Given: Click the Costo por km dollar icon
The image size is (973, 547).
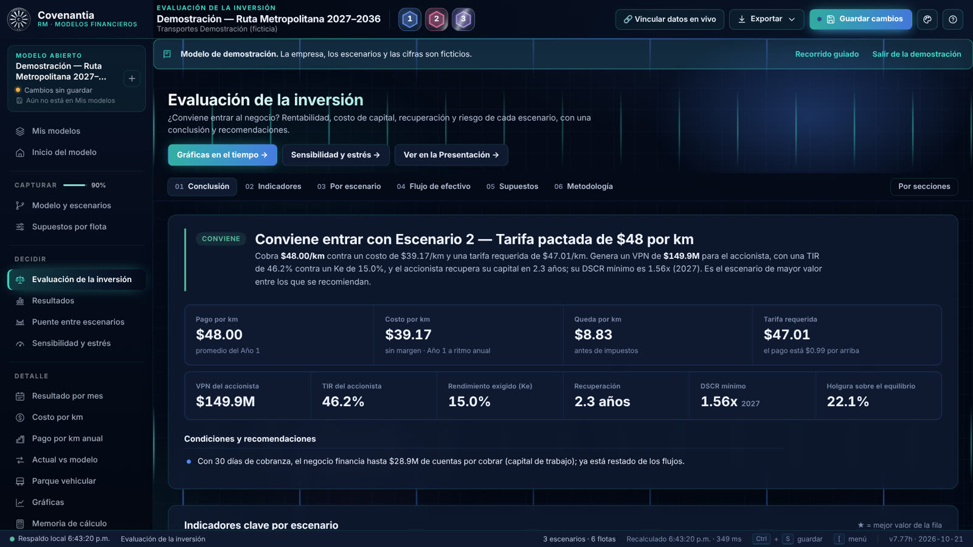Looking at the screenshot, I should click(x=20, y=418).
